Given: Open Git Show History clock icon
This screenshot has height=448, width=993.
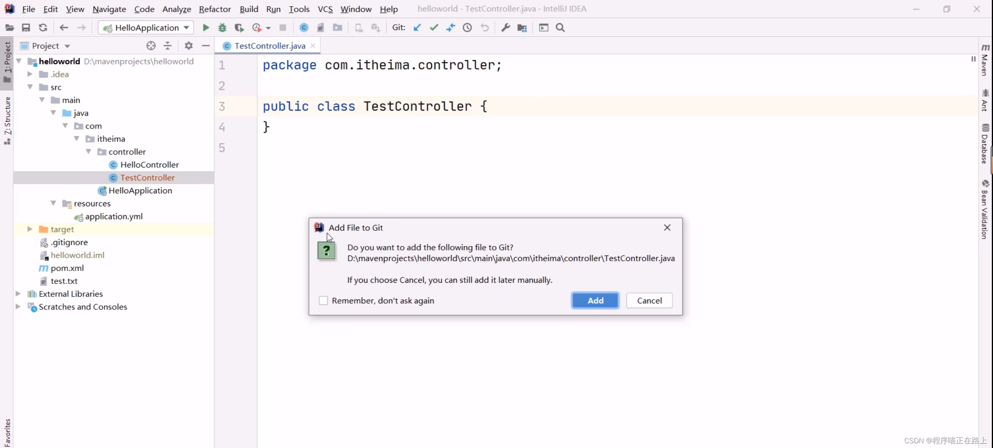Looking at the screenshot, I should pyautogui.click(x=467, y=28).
